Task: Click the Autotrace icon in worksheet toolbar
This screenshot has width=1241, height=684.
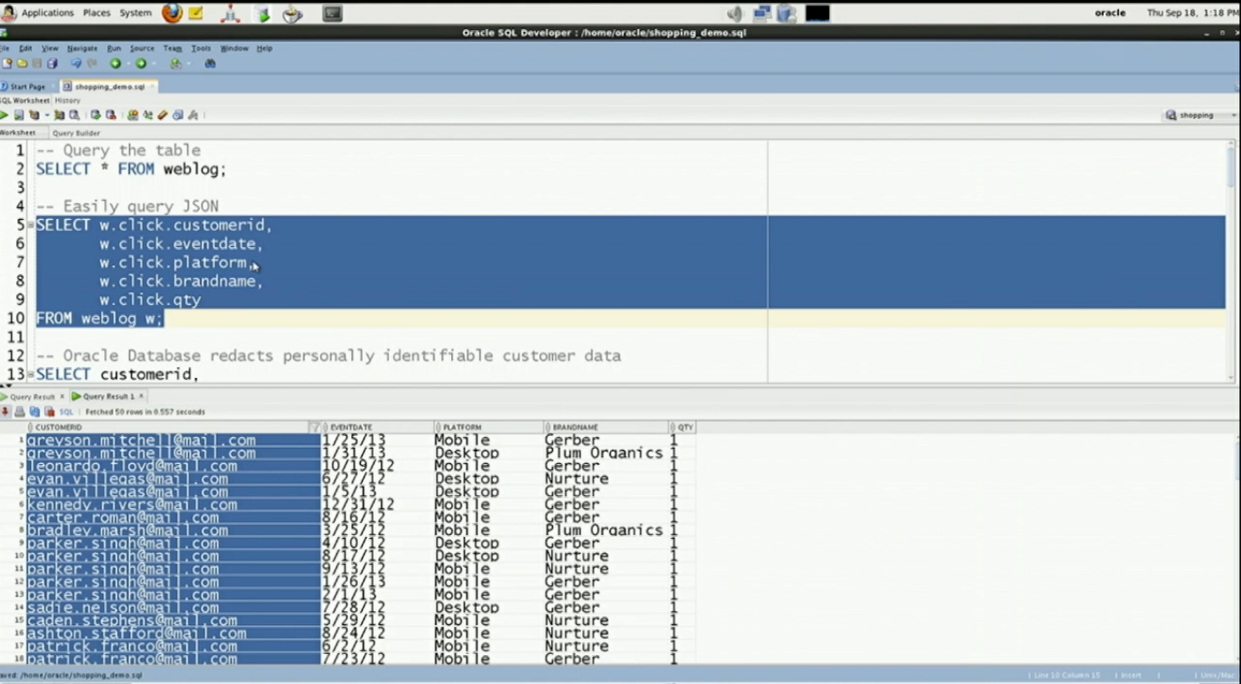Action: pyautogui.click(x=60, y=115)
